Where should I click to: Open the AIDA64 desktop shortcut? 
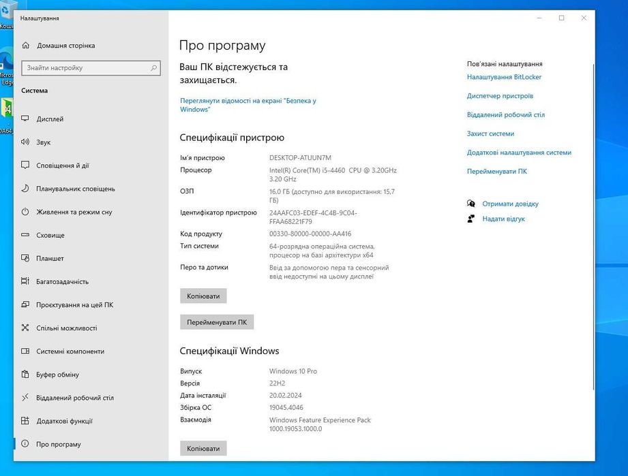[x=6, y=116]
